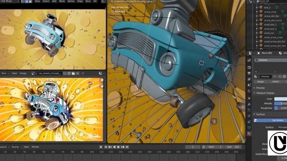Open the UV menu
The height and width of the screenshot is (161, 287).
tap(95, 1)
